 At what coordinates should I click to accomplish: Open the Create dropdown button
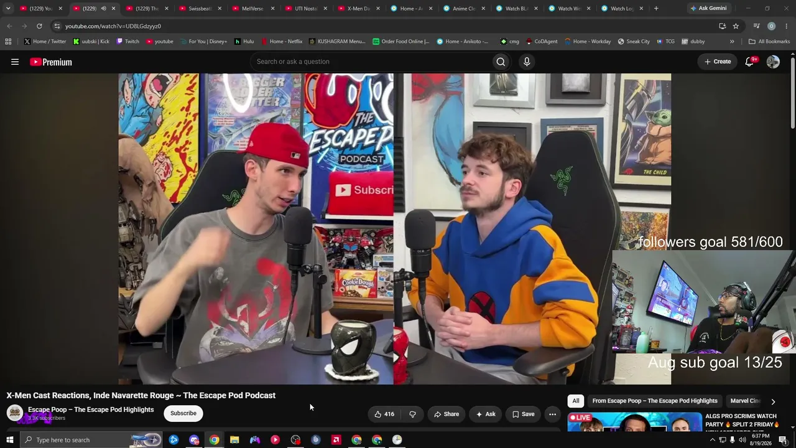(x=718, y=62)
